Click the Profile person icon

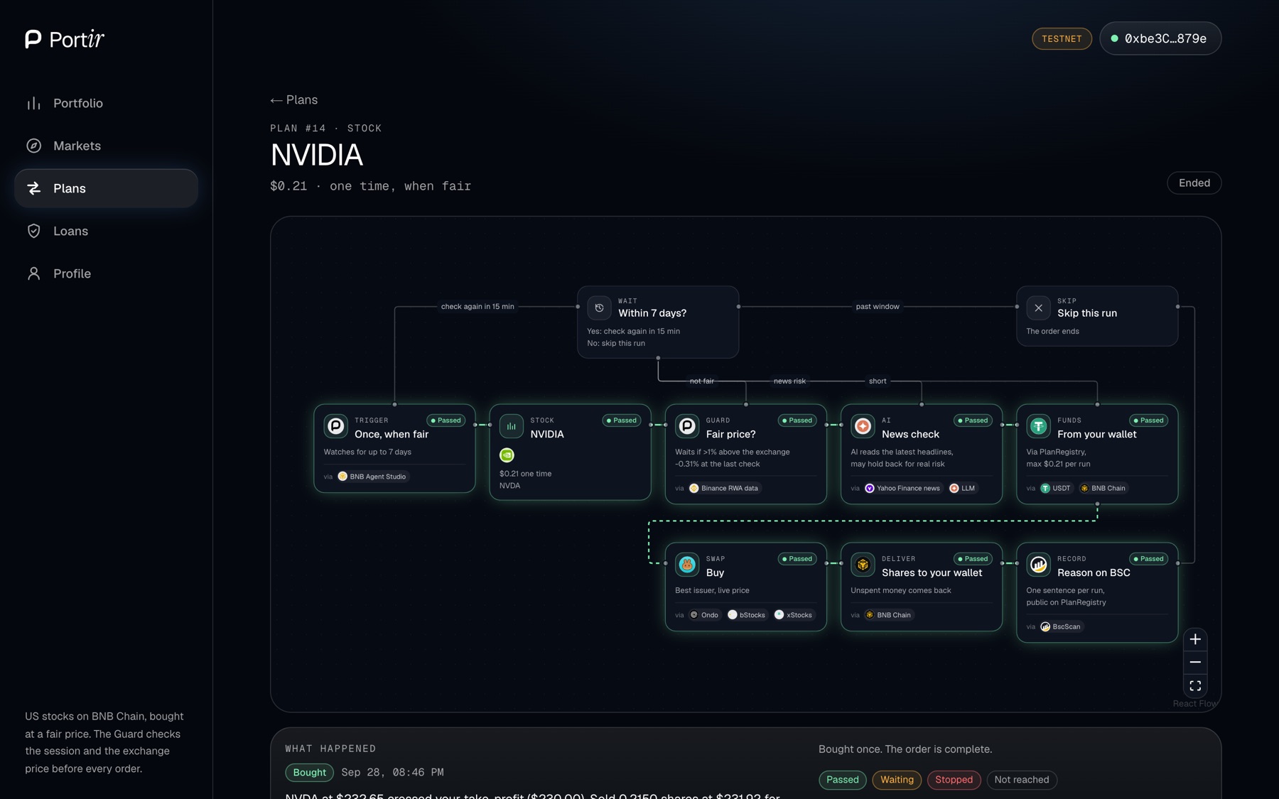(x=33, y=273)
